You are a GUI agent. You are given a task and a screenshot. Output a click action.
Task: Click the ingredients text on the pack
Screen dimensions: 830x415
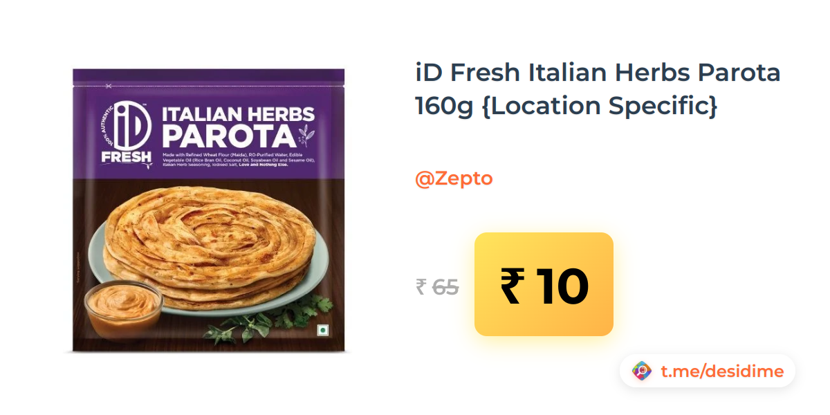click(x=238, y=158)
